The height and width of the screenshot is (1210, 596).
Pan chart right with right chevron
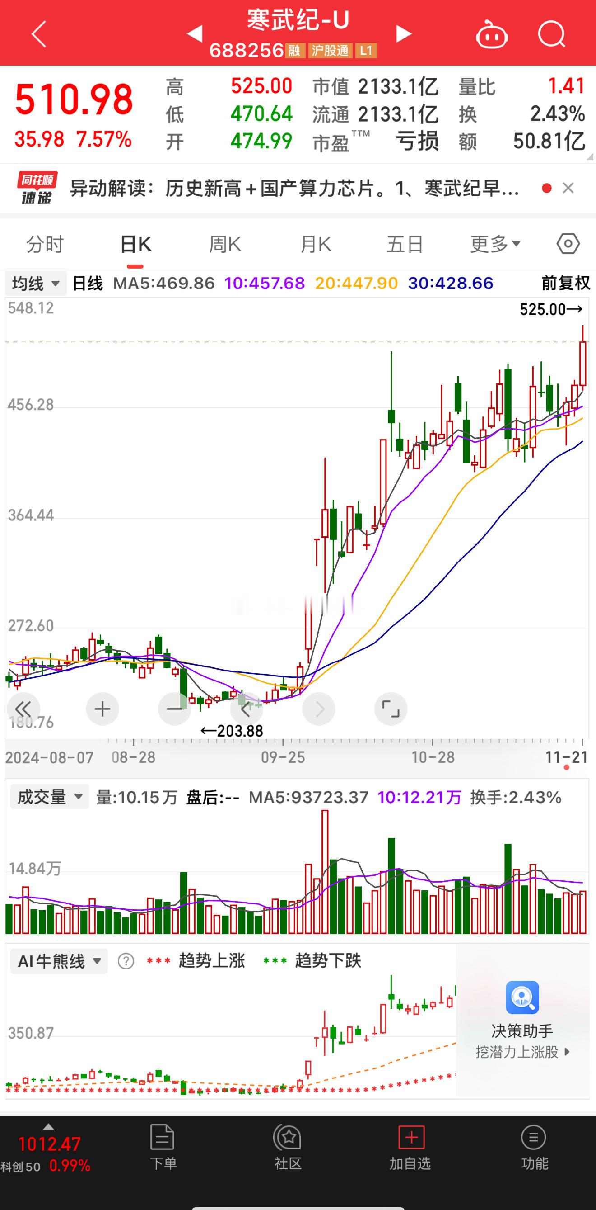point(319,709)
